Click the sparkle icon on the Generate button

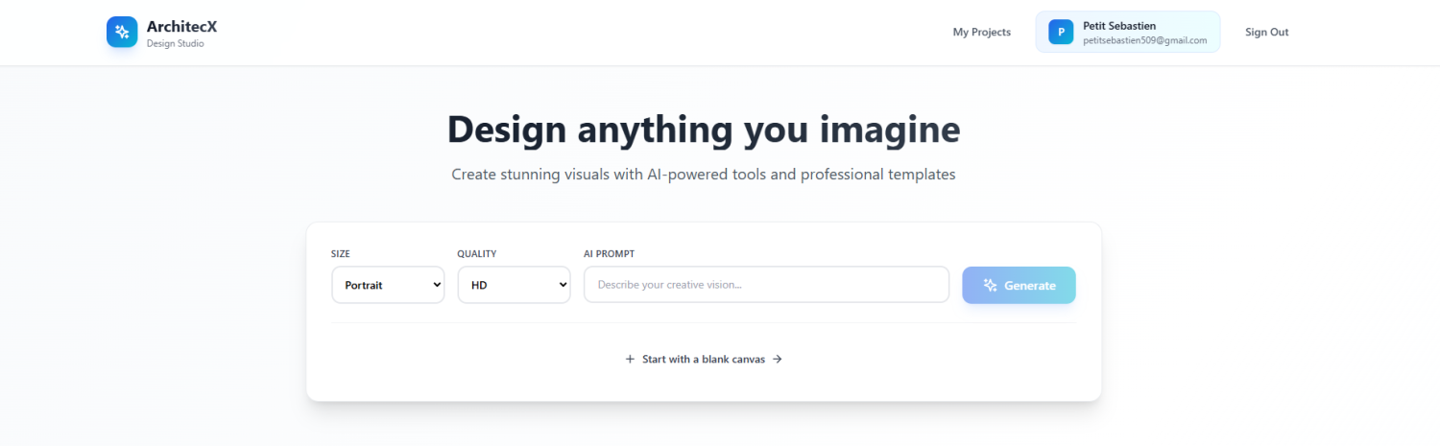[x=991, y=285]
